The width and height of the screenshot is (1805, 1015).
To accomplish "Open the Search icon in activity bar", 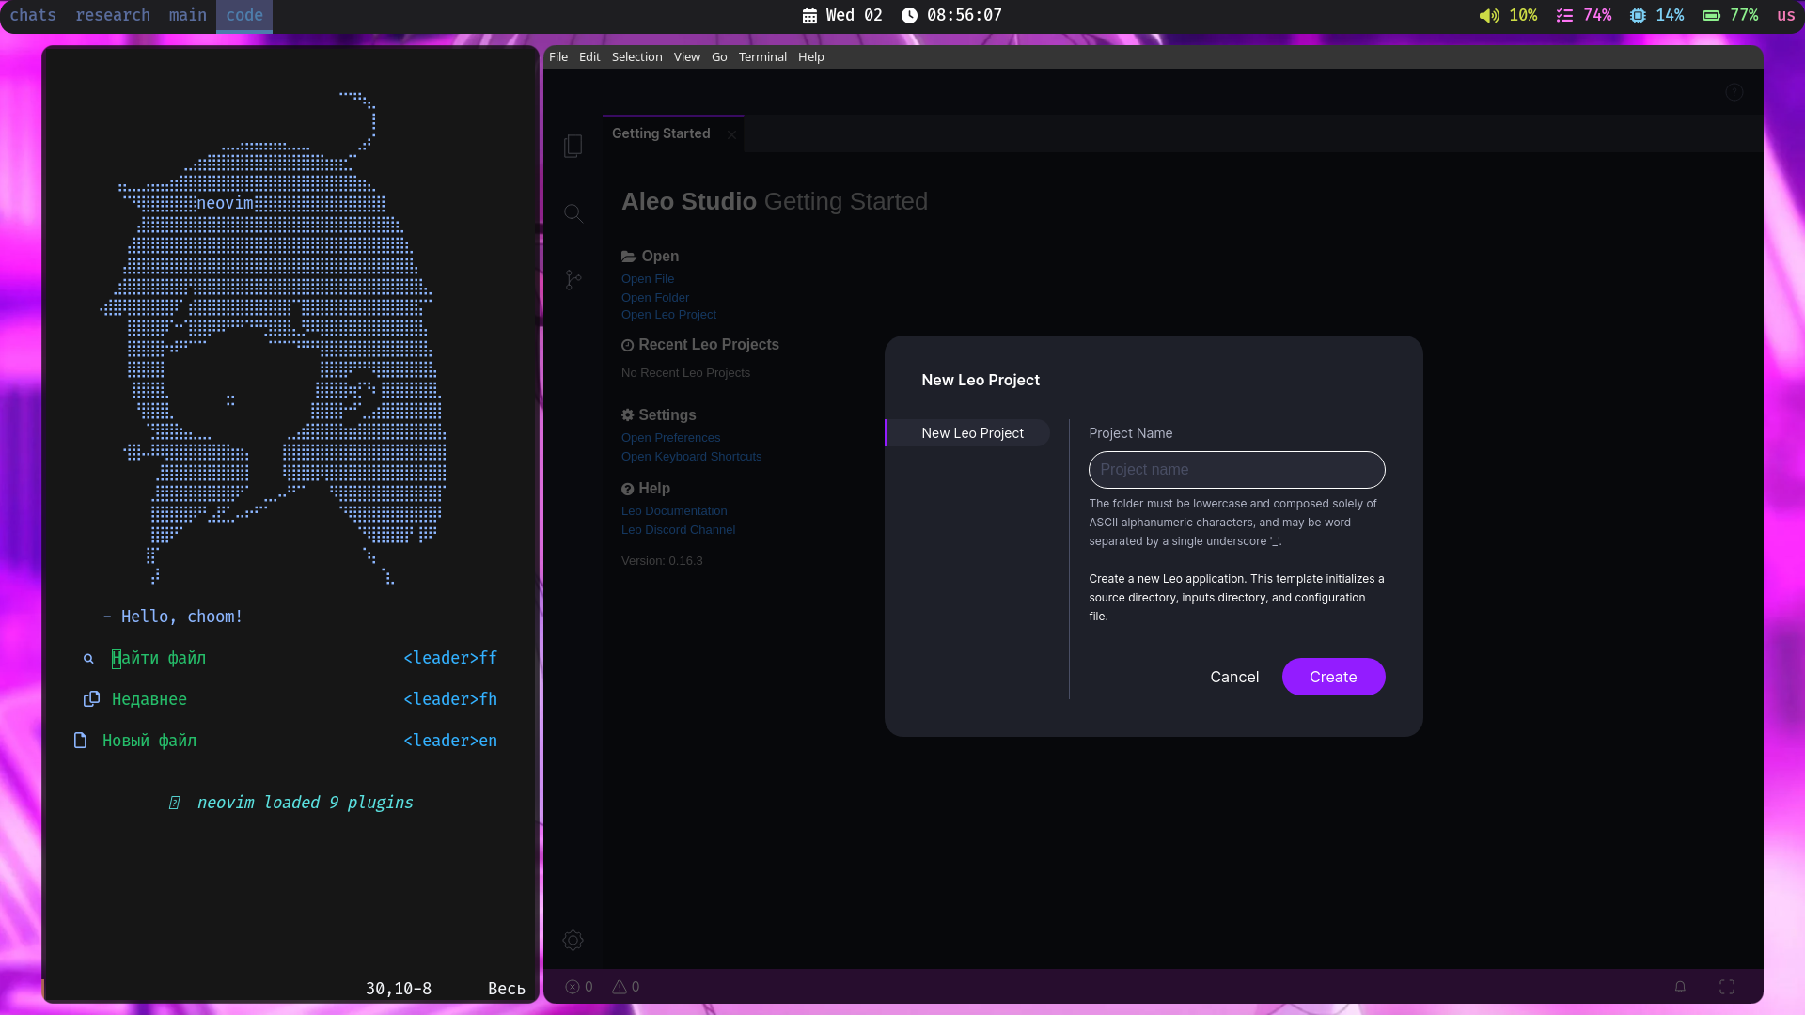I will (573, 213).
